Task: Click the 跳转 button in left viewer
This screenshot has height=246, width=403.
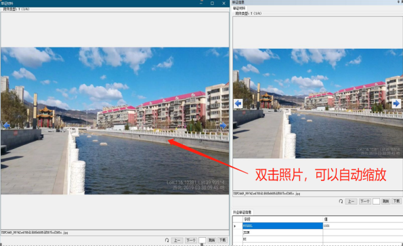Action: pos(212,240)
